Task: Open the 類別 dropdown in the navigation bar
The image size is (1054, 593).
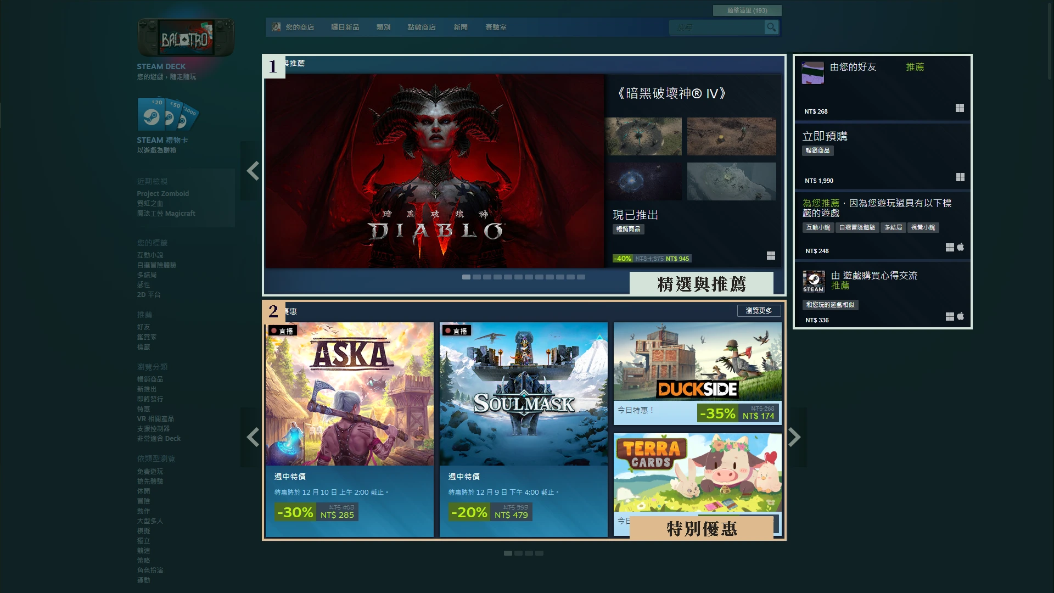Action: (x=384, y=27)
